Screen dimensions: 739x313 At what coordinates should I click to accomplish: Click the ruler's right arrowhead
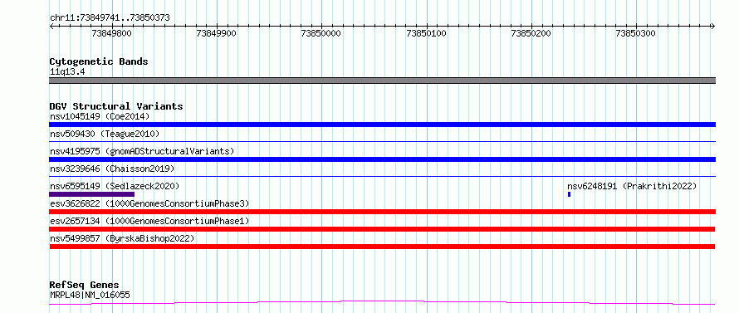point(712,26)
